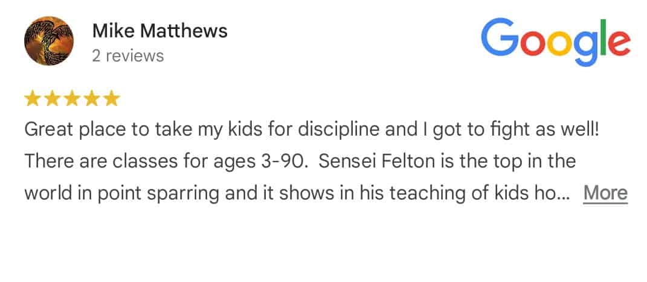Select the fourth gold rating star

click(92, 99)
